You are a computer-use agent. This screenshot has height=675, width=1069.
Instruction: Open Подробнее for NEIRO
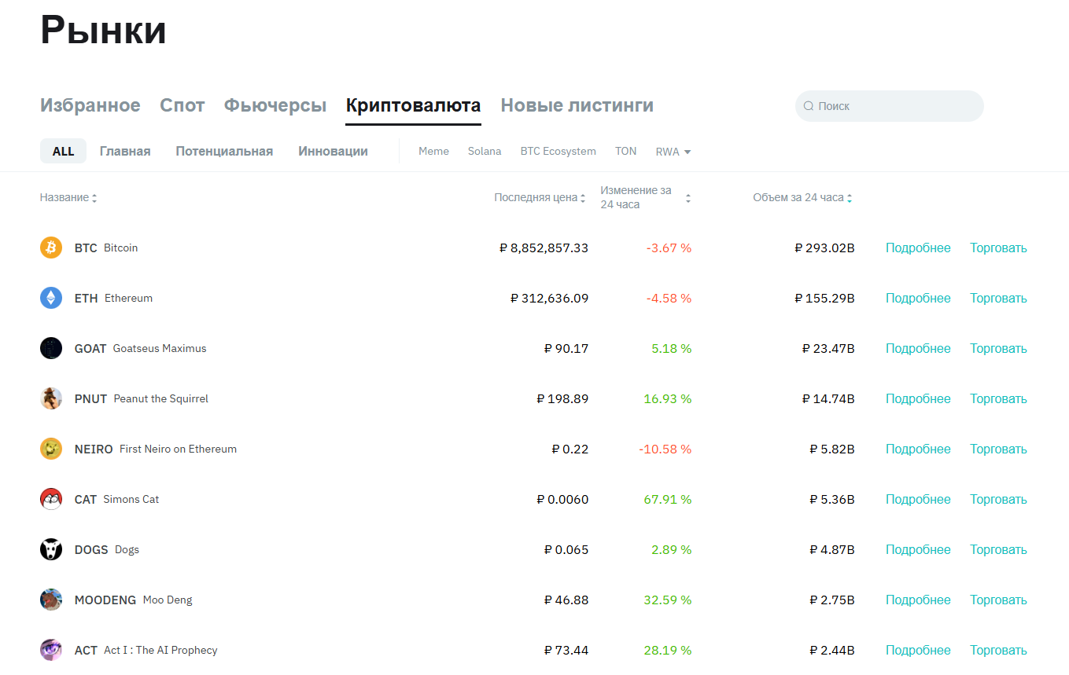918,449
